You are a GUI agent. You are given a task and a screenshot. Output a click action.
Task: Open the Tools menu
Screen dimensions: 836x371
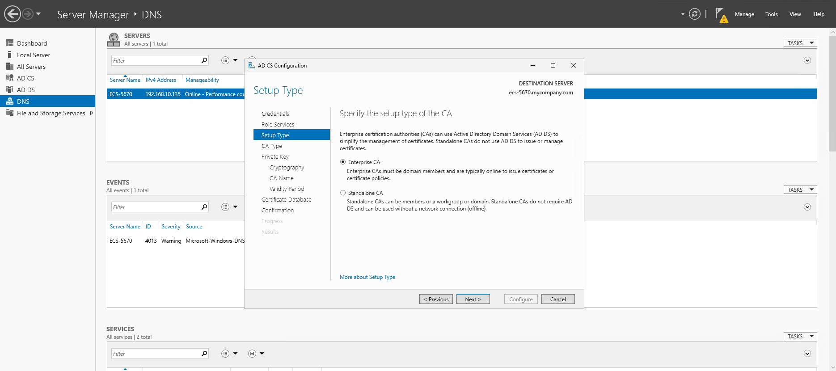click(771, 14)
